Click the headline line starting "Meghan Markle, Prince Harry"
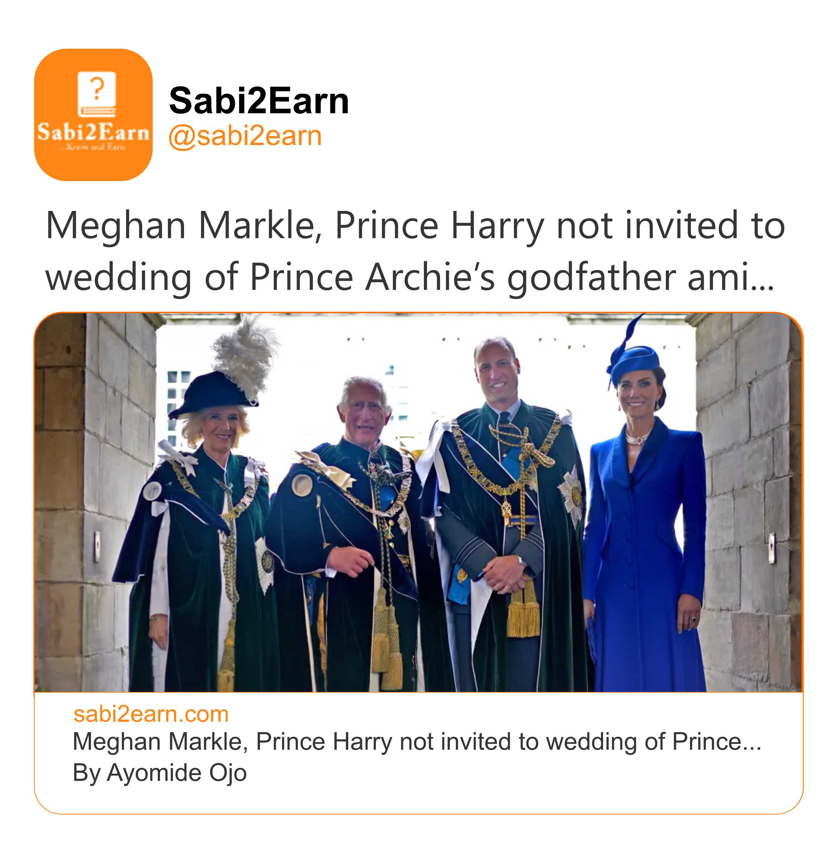Viewport: 837px width, 844px height. (415, 226)
